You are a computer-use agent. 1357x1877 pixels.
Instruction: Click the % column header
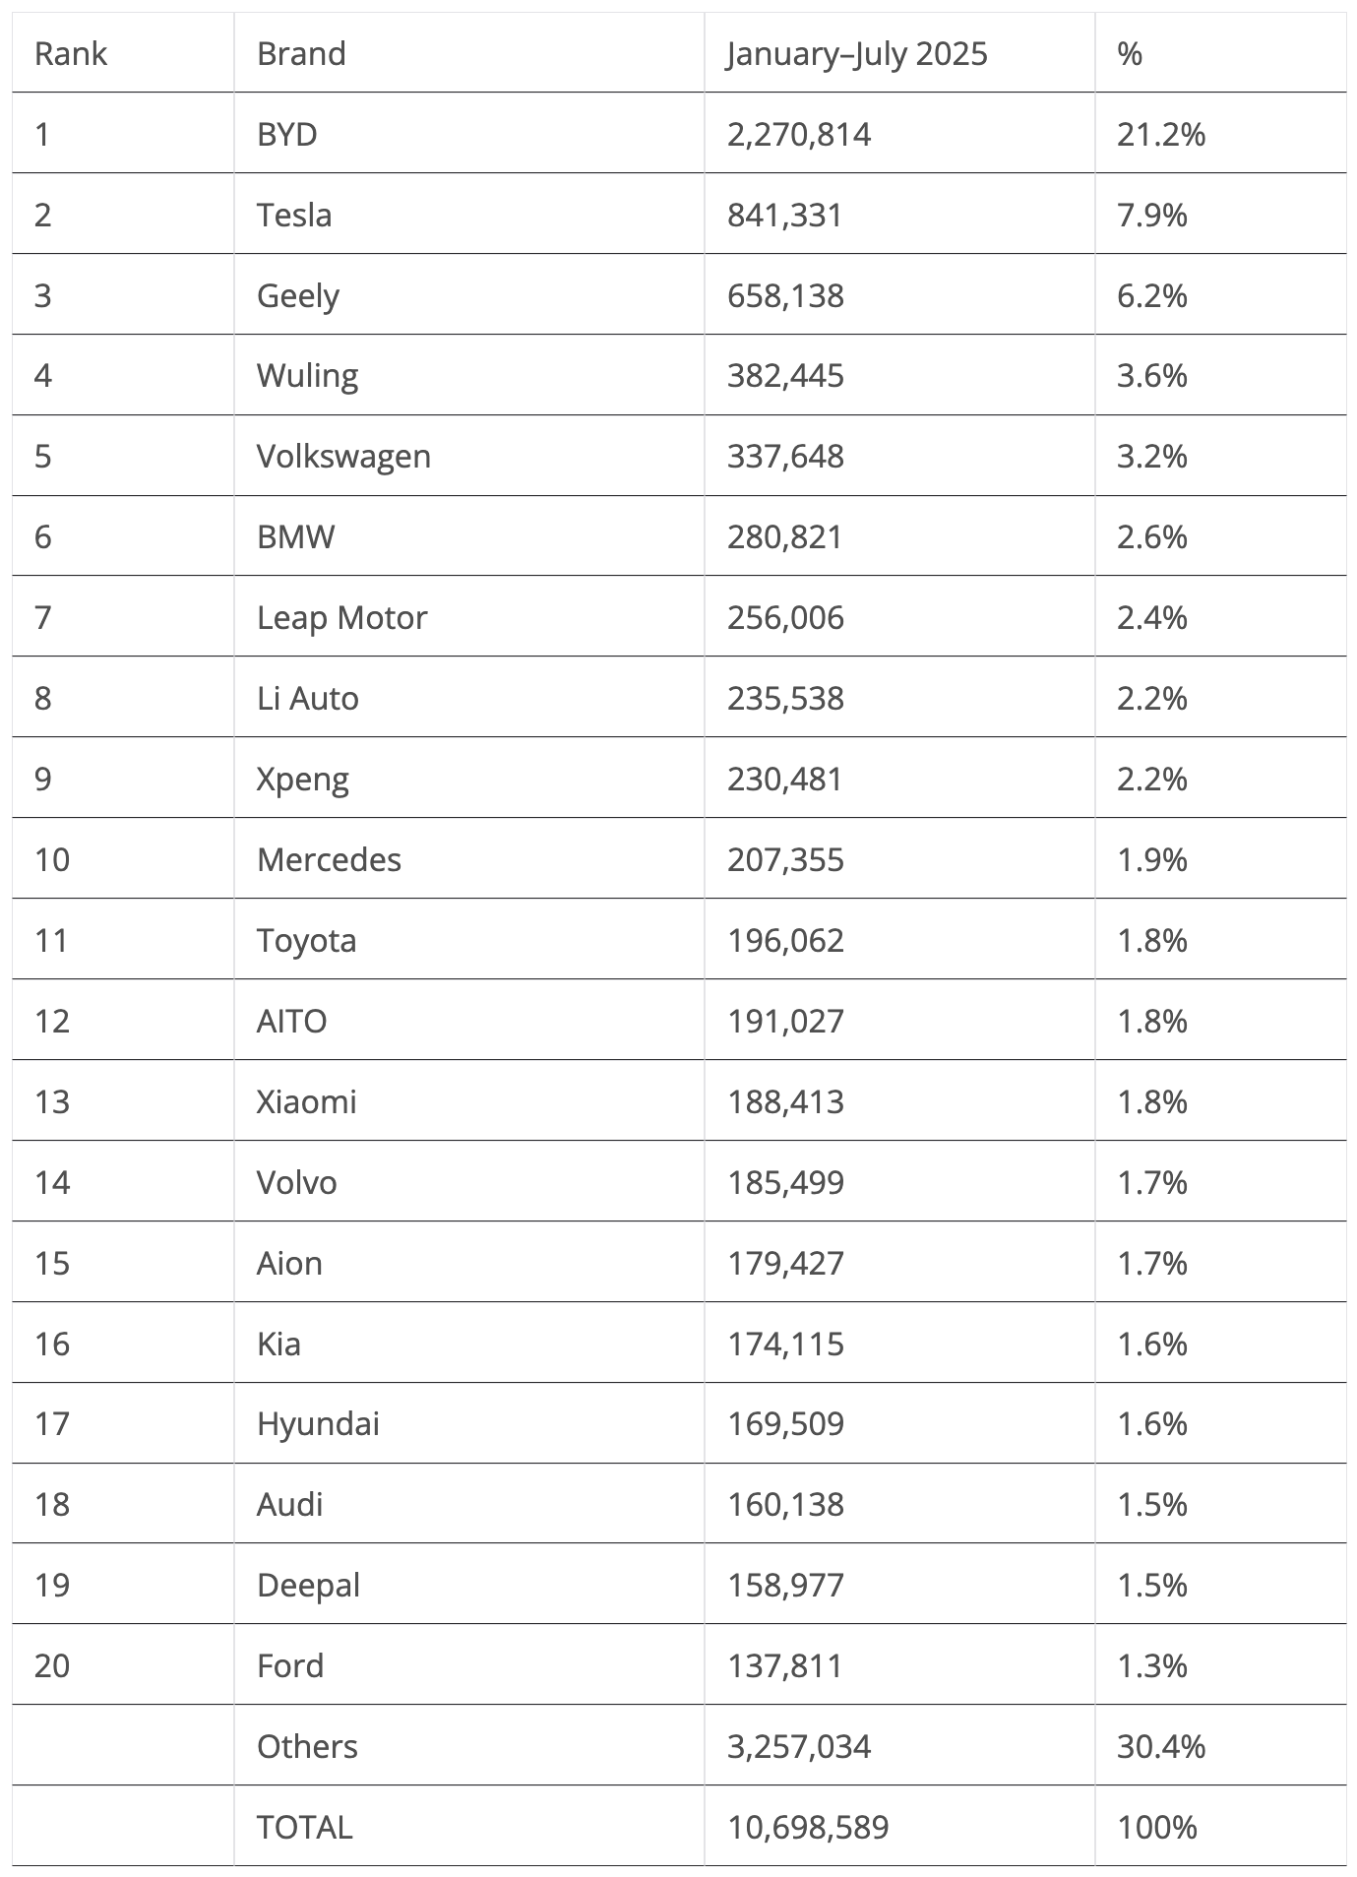pyautogui.click(x=1130, y=53)
